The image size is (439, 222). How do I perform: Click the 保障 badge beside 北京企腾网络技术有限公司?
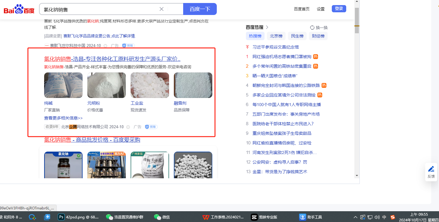(151, 127)
